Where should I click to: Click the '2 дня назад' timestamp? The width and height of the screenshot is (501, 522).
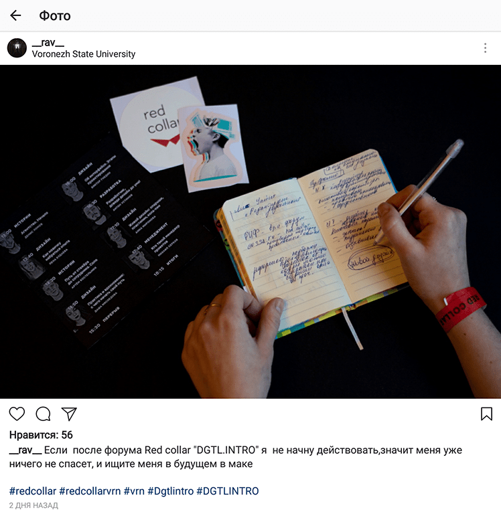point(33,505)
